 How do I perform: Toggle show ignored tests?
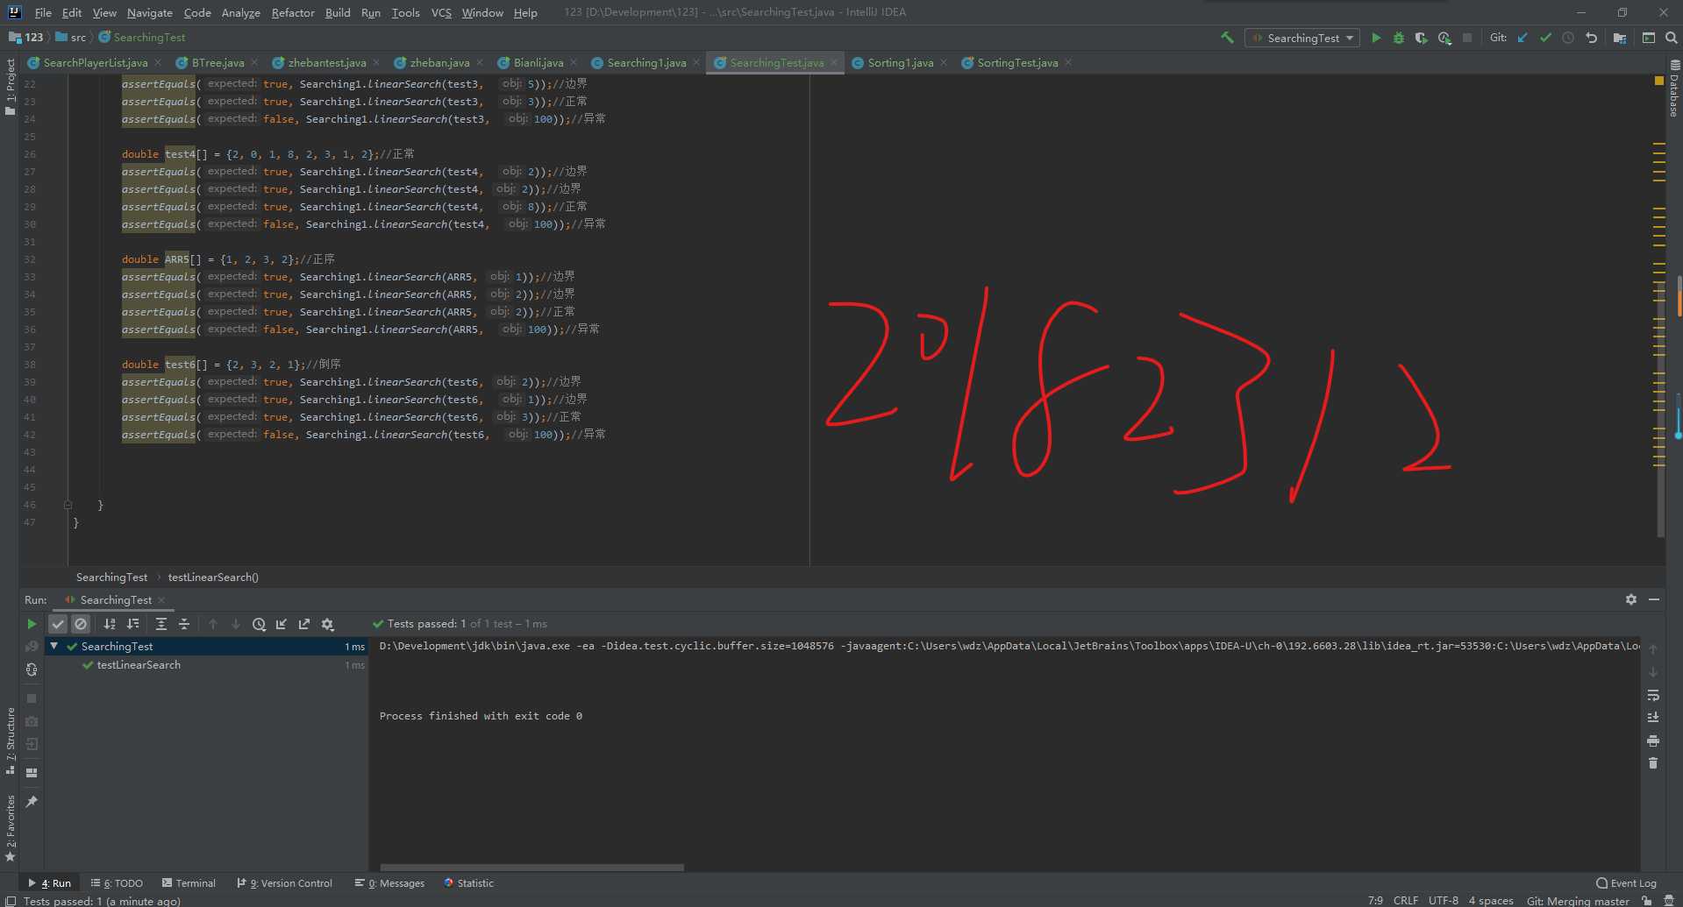[81, 624]
